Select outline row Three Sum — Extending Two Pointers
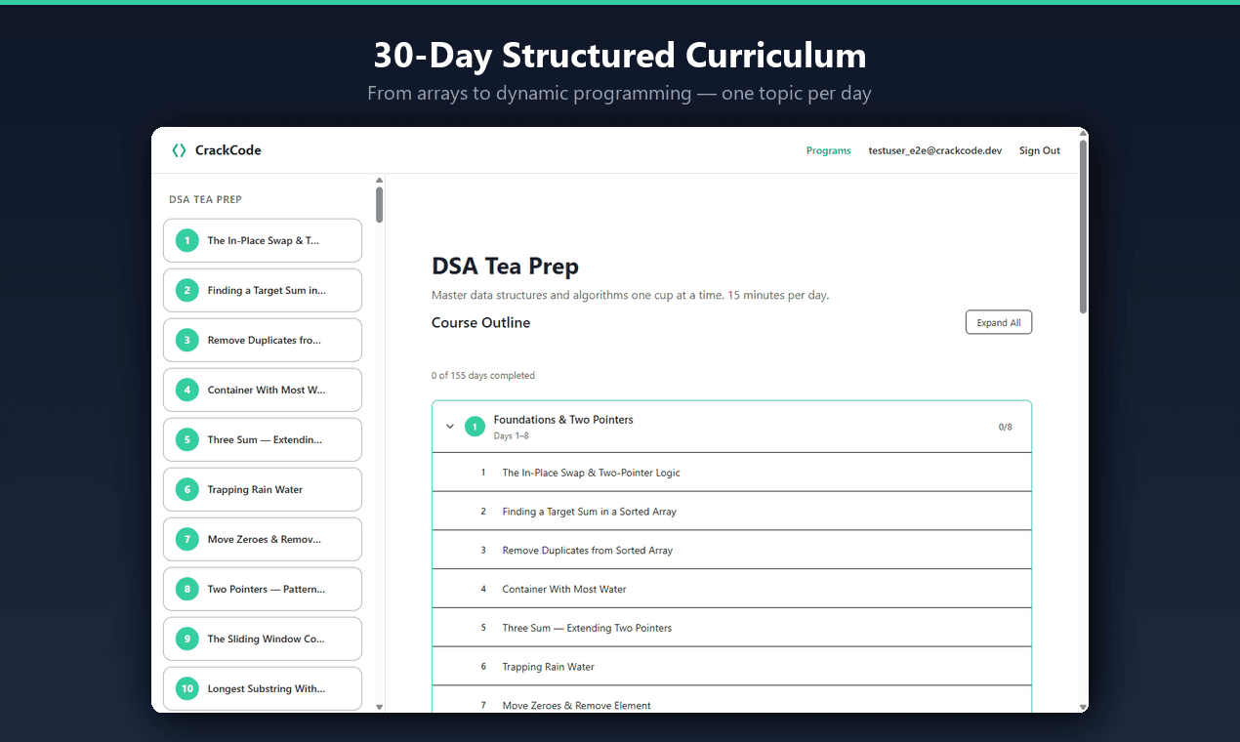The height and width of the screenshot is (742, 1240). (731, 628)
